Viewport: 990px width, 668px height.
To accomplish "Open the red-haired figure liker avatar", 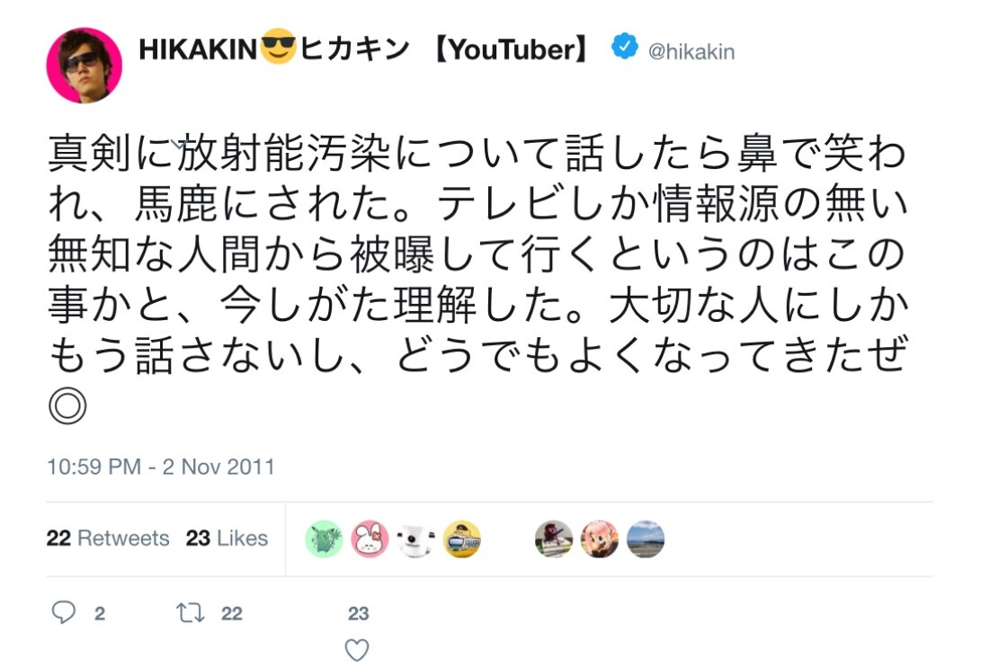I will [554, 539].
